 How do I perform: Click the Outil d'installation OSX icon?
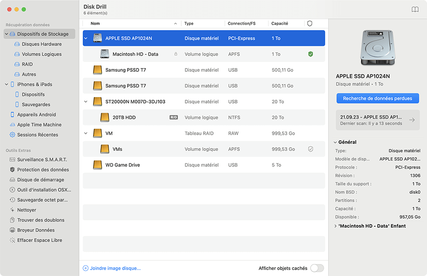pos(12,190)
